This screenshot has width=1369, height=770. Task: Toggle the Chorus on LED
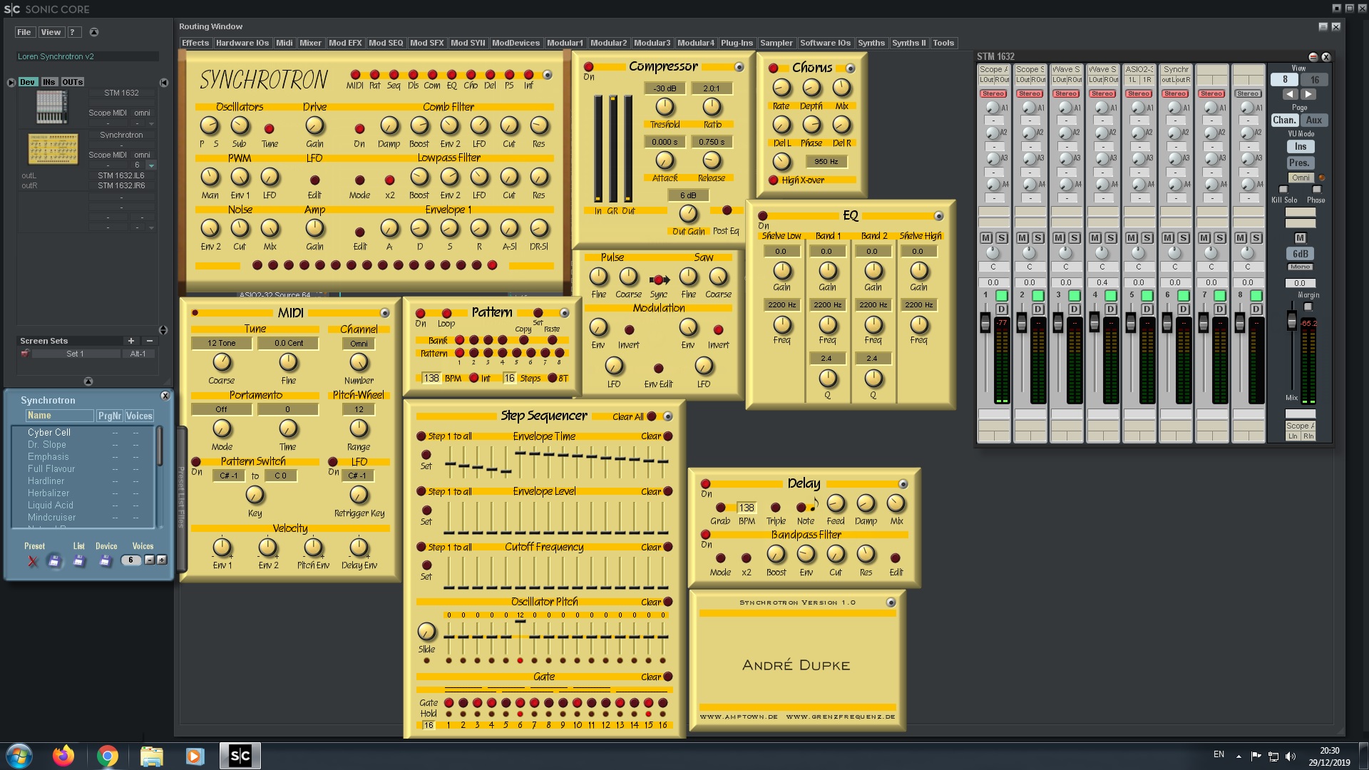click(x=773, y=68)
